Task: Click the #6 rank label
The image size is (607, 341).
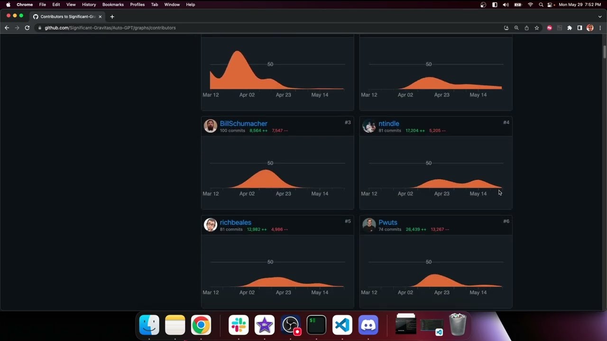Action: point(506,222)
